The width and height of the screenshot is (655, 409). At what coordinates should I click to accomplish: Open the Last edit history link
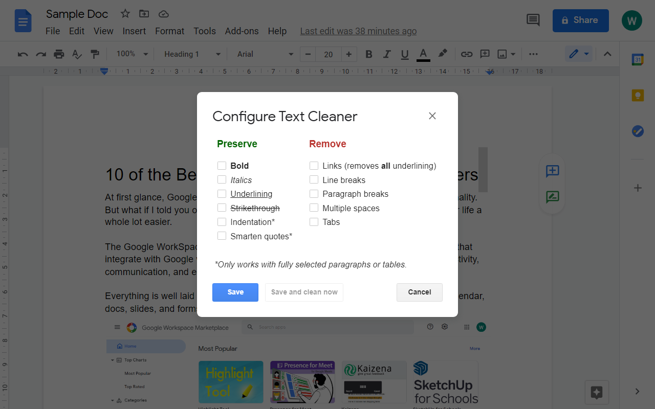coord(358,31)
